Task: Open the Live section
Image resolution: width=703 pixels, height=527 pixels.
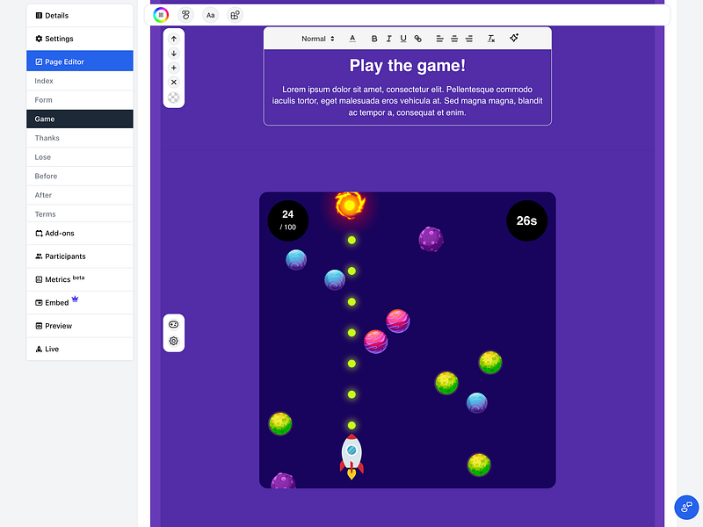Action: (x=80, y=349)
